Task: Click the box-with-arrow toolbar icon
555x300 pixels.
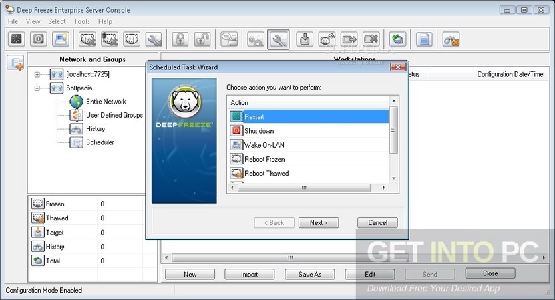Action: 349,39
